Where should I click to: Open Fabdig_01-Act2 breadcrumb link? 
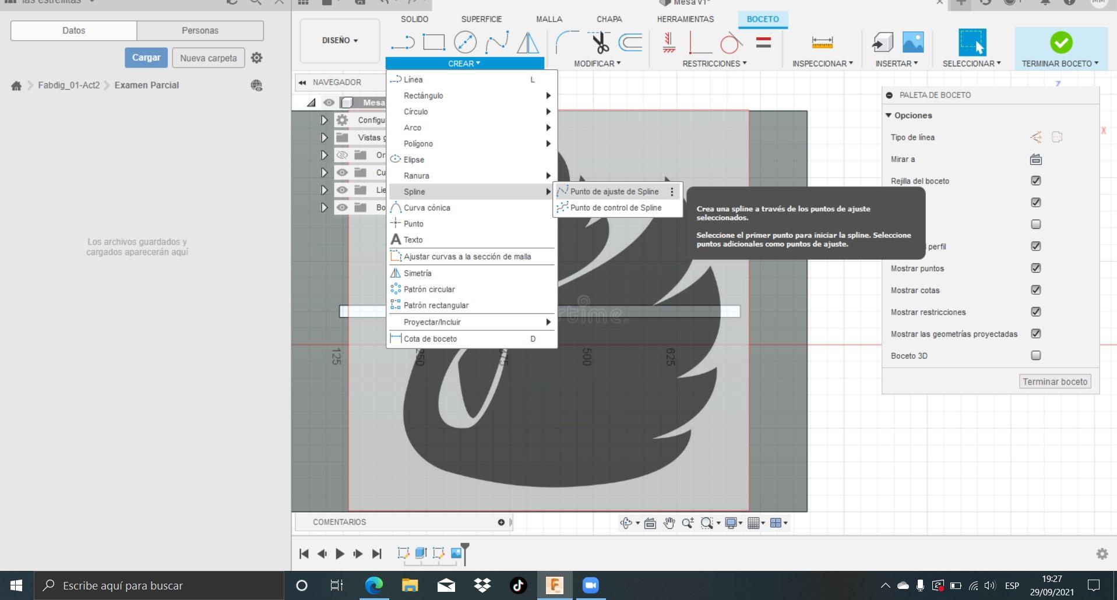(x=69, y=85)
